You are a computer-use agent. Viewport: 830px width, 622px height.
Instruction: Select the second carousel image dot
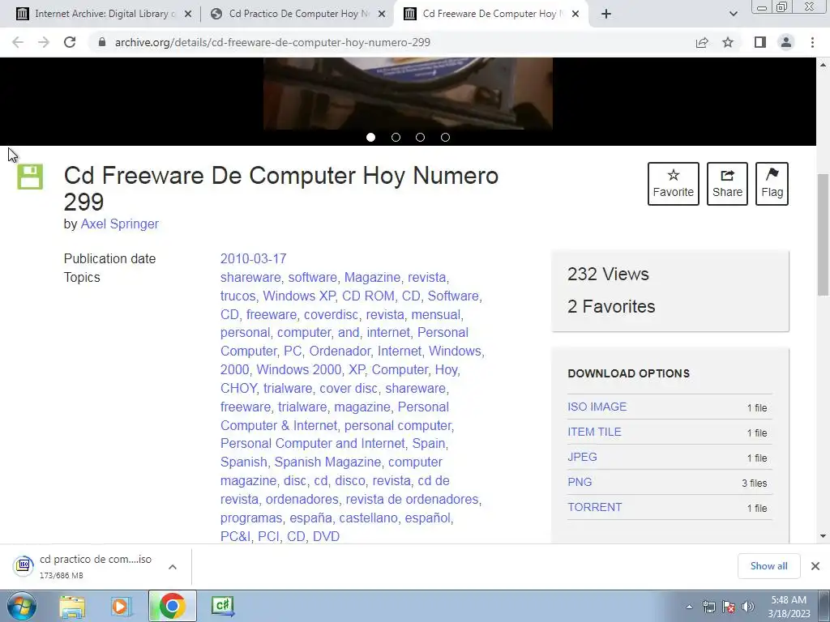click(x=396, y=138)
